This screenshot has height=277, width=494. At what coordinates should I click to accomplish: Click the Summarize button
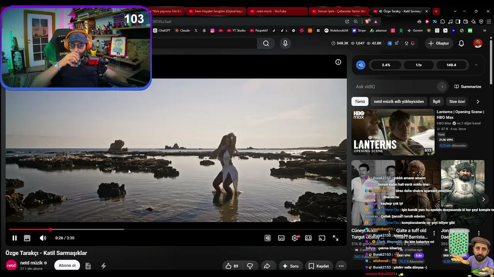(468, 87)
